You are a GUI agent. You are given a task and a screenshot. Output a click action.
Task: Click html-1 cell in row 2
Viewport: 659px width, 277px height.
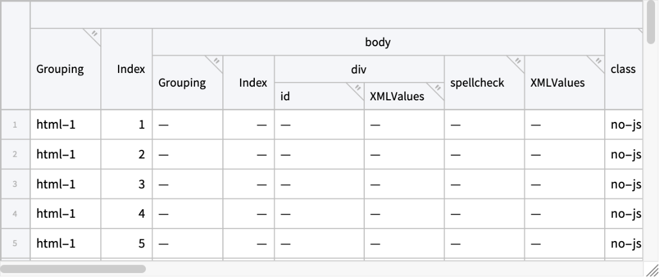pos(56,154)
